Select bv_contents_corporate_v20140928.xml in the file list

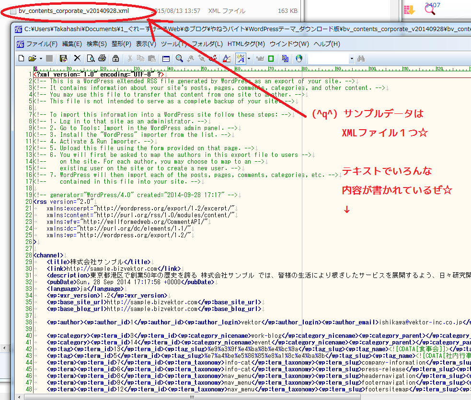(74, 11)
